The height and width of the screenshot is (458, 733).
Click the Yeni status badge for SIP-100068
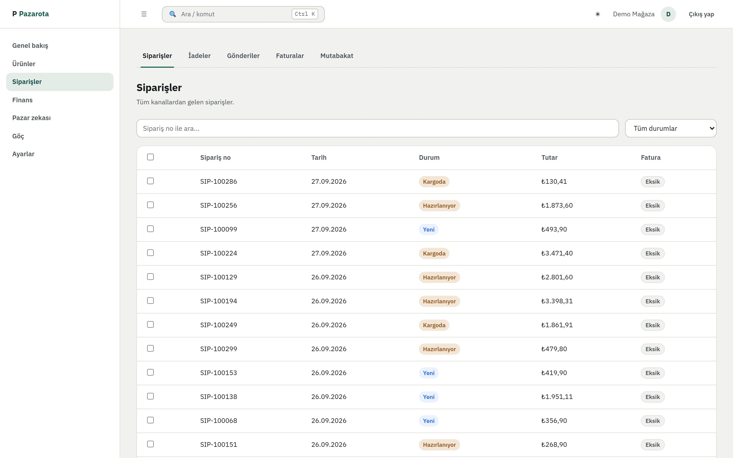[x=429, y=421]
